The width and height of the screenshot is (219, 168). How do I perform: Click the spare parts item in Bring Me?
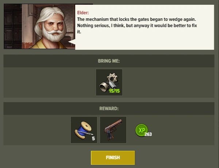[109, 82]
